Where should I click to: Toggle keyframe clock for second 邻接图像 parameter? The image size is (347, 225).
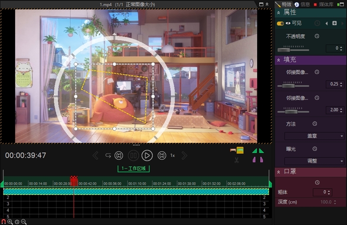coord(317,98)
